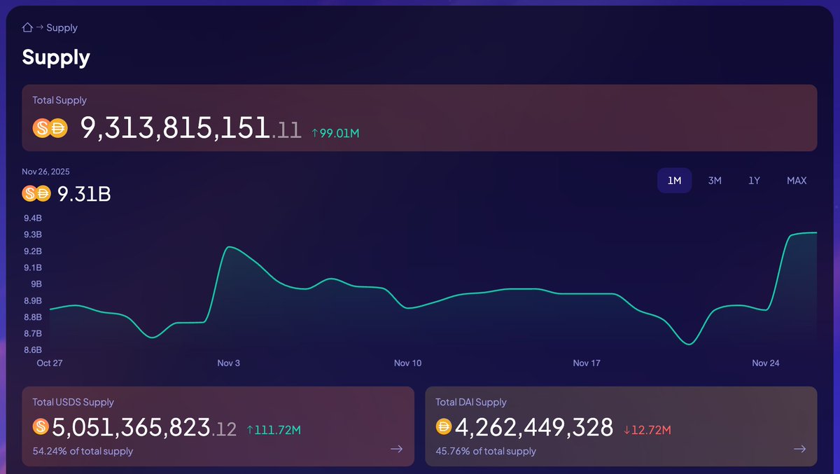Click the 4,262,449,328 DAI supply value

pyautogui.click(x=534, y=427)
